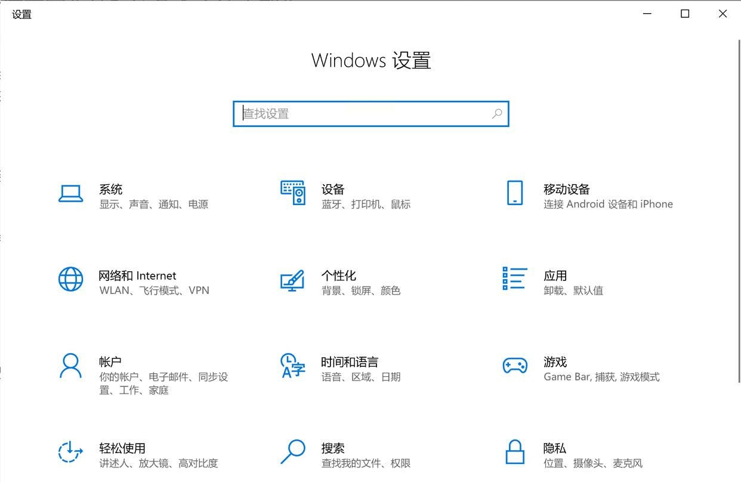
Task: Select the 移动设备 heading
Action: coord(566,189)
